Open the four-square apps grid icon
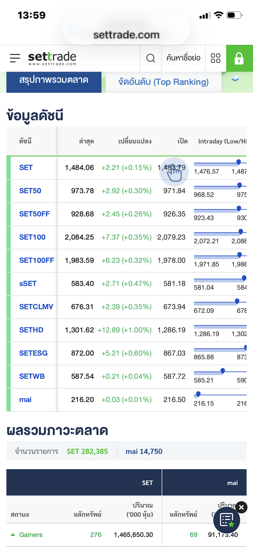Image resolution: width=253 pixels, height=547 pixels. coord(215,58)
